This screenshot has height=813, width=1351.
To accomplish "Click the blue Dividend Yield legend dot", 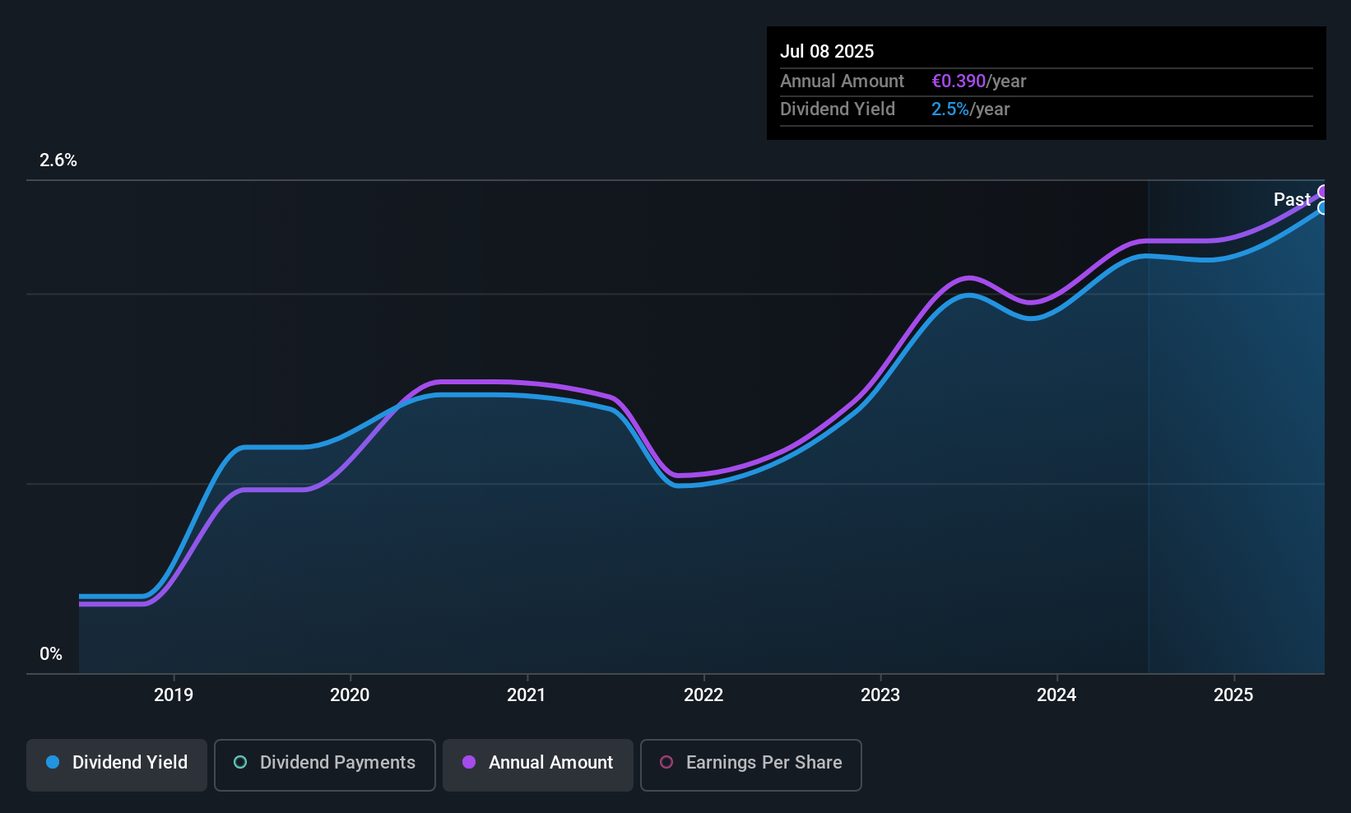I will tap(53, 762).
